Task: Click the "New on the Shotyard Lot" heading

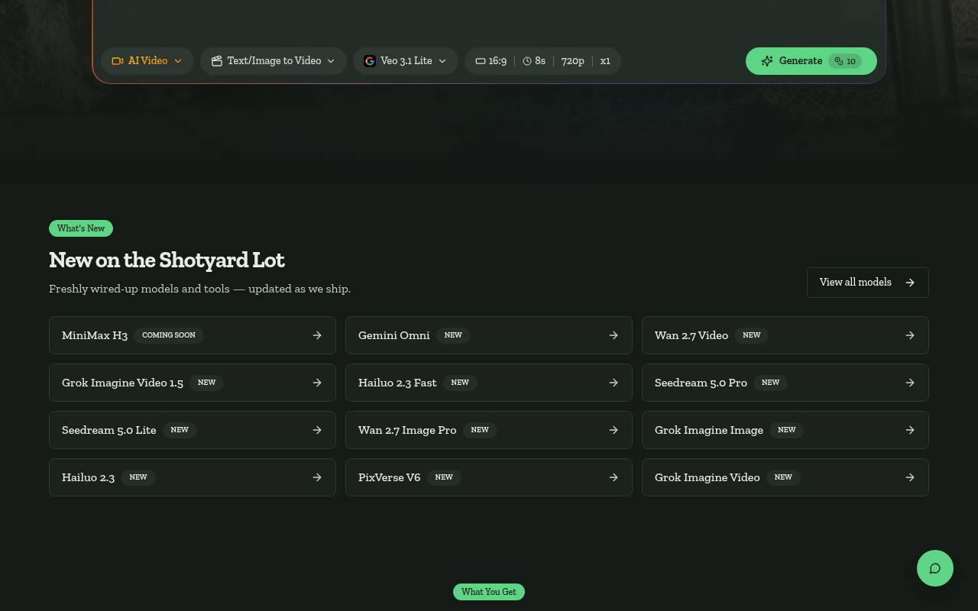Action: 167,260
